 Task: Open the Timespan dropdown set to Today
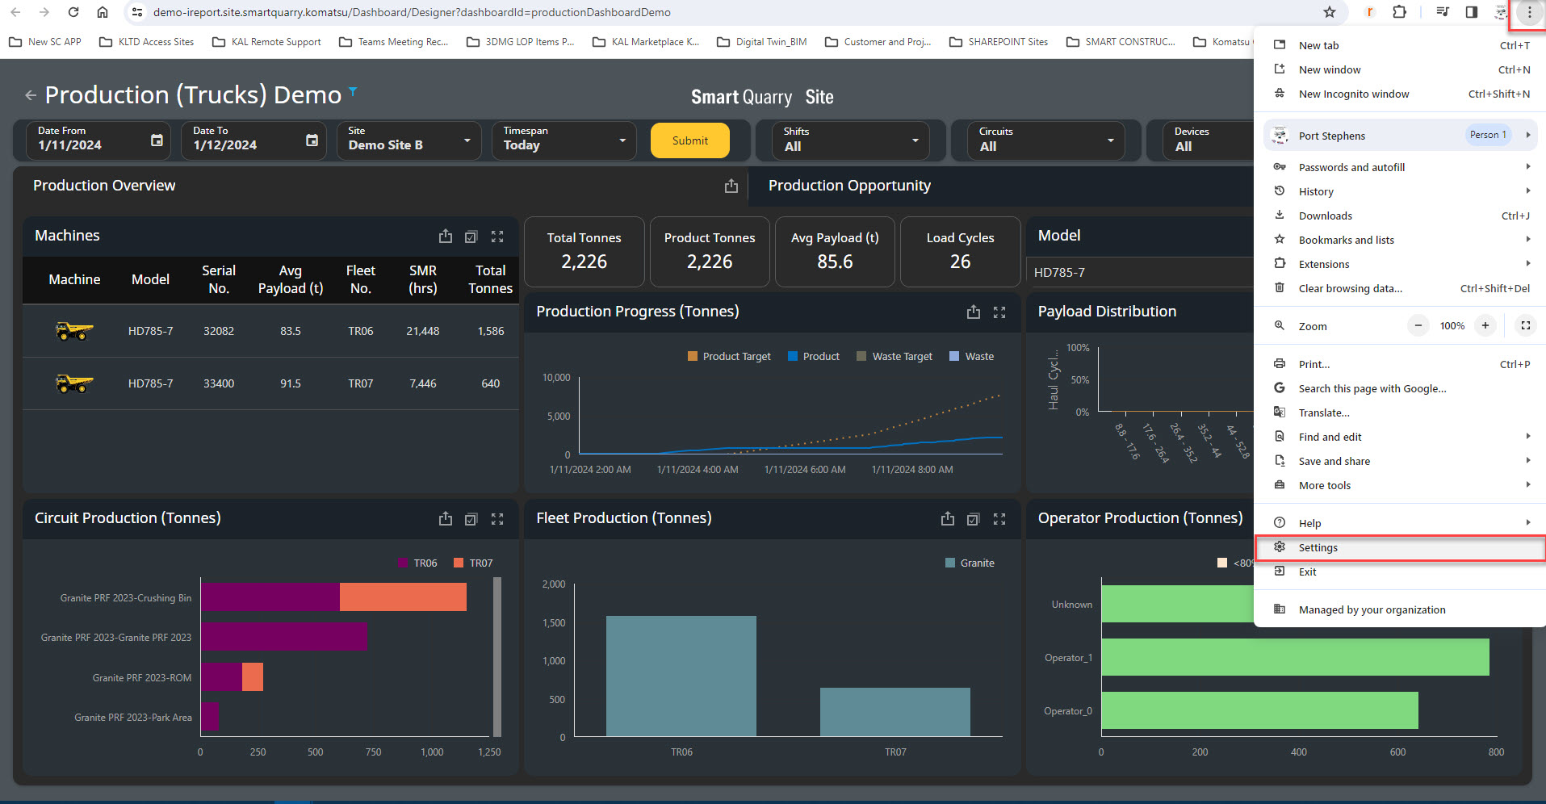[x=564, y=140]
